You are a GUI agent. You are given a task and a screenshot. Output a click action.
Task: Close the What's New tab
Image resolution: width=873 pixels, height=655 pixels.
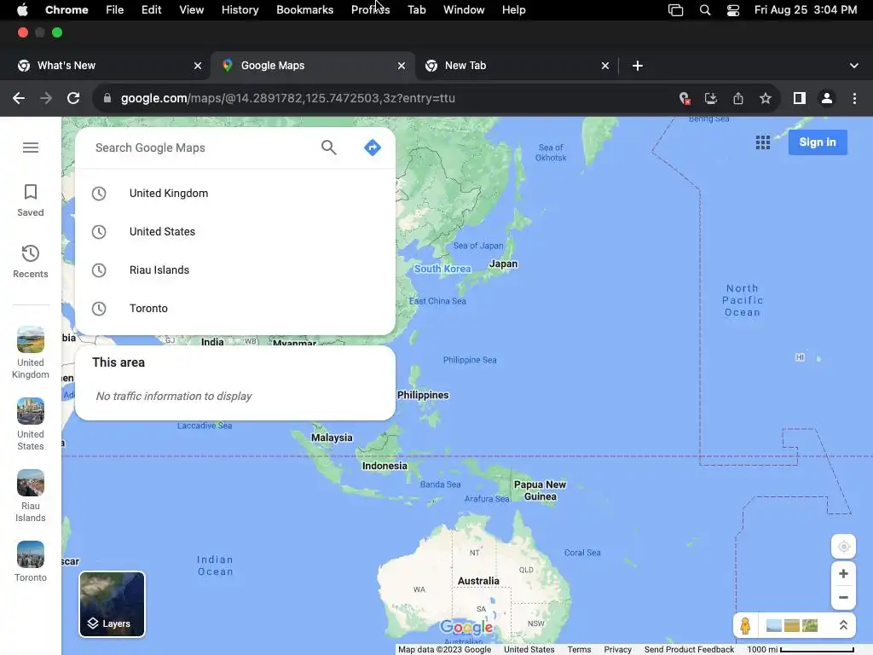tap(198, 66)
